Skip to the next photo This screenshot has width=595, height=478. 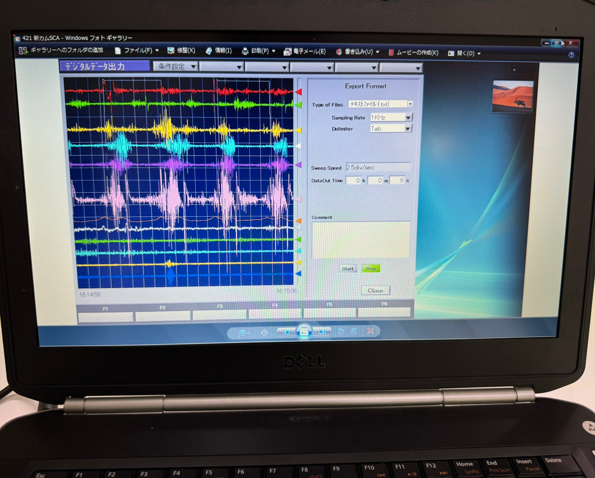[323, 332]
